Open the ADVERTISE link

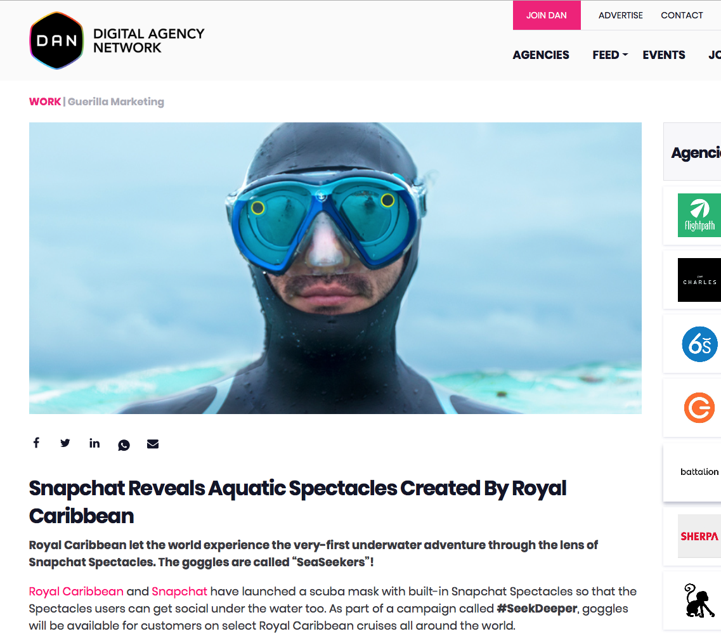point(620,15)
